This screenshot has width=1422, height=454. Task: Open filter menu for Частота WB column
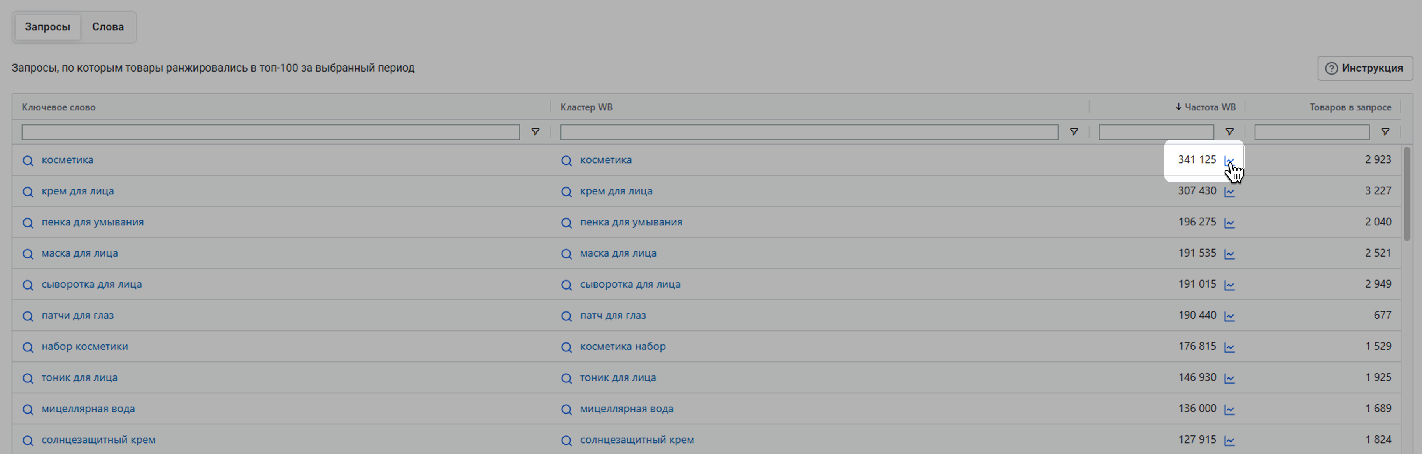(x=1229, y=132)
